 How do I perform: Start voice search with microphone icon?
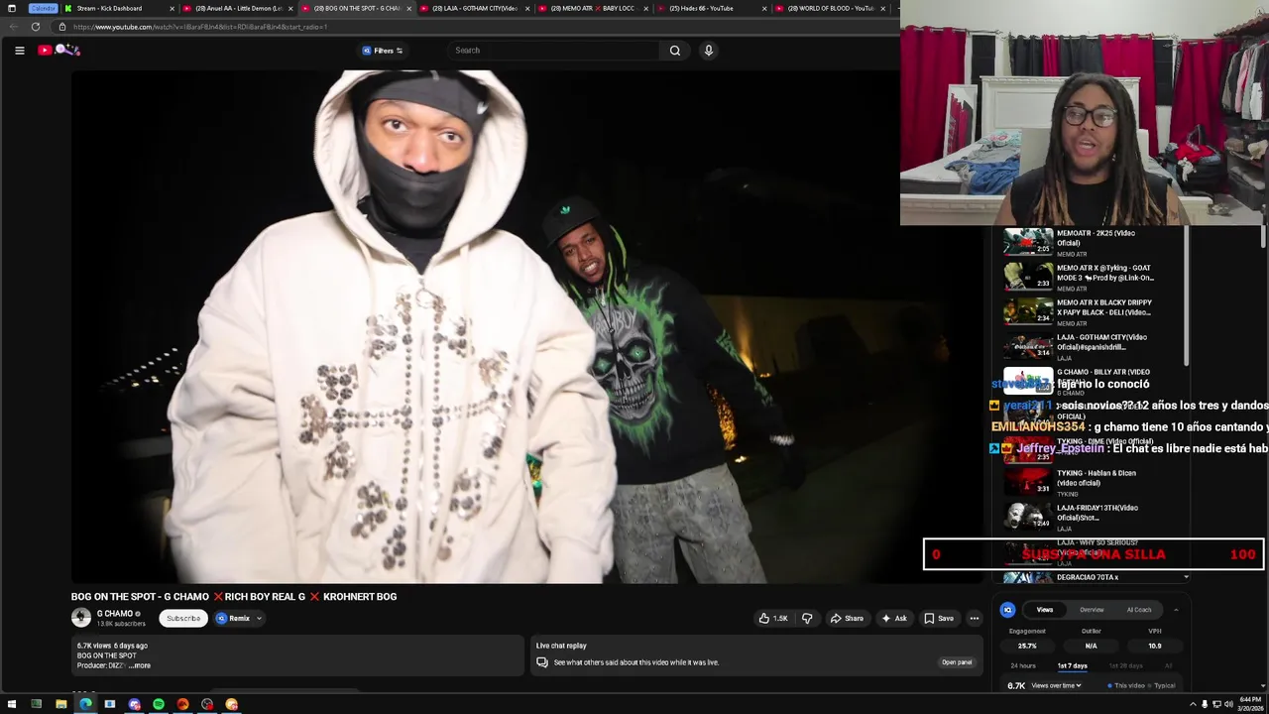pos(708,51)
